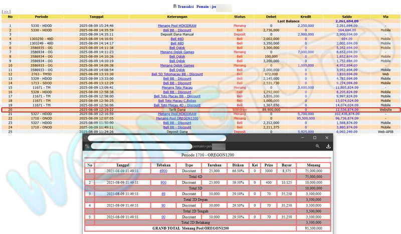Click the site settings icon in popup address bar

pyautogui.click(x=87, y=146)
